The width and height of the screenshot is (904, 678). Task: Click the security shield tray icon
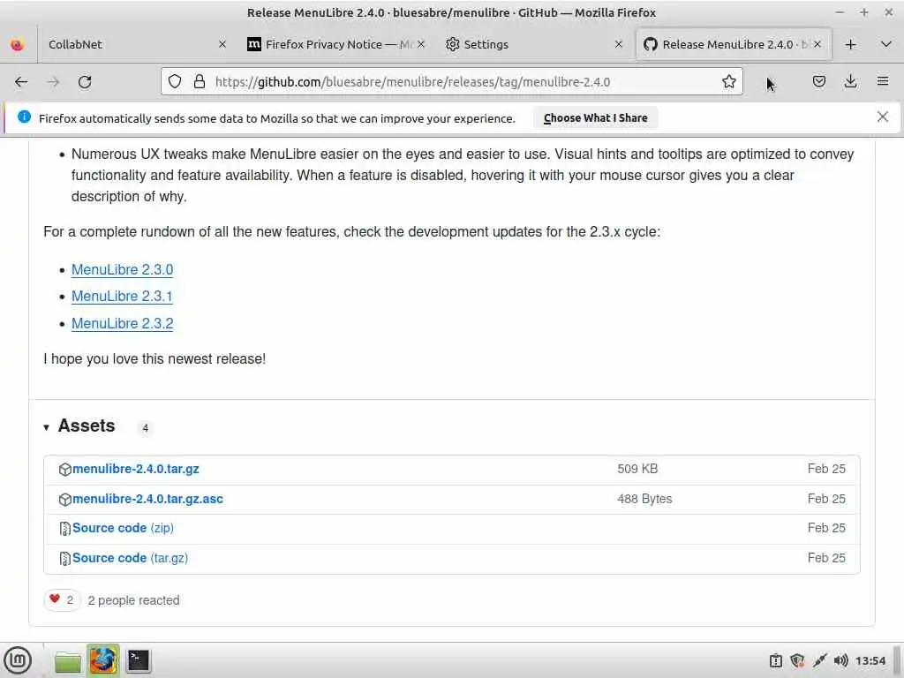797,660
